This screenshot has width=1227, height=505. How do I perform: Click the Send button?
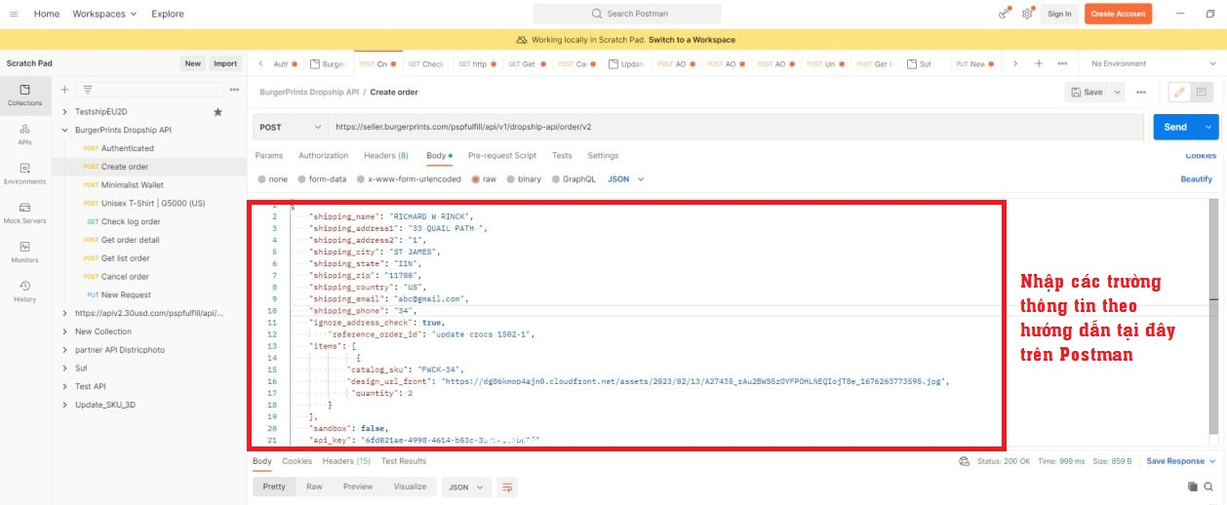pyautogui.click(x=1176, y=127)
